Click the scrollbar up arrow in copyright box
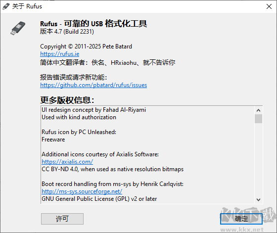The width and height of the screenshot is (277, 233). (258, 110)
